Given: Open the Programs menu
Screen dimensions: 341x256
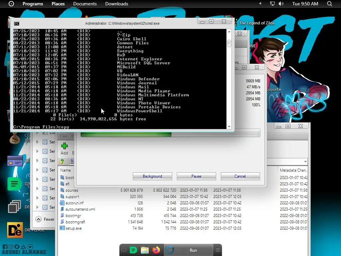Looking at the screenshot, I should pos(33,4).
